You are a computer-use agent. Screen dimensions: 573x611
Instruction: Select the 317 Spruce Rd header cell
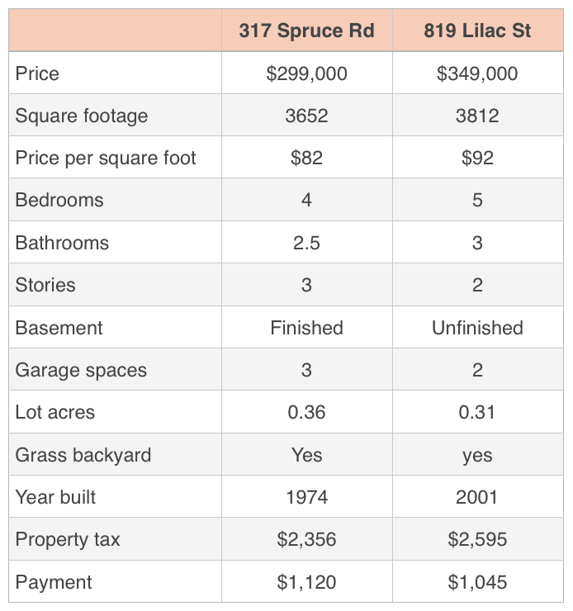pos(307,31)
